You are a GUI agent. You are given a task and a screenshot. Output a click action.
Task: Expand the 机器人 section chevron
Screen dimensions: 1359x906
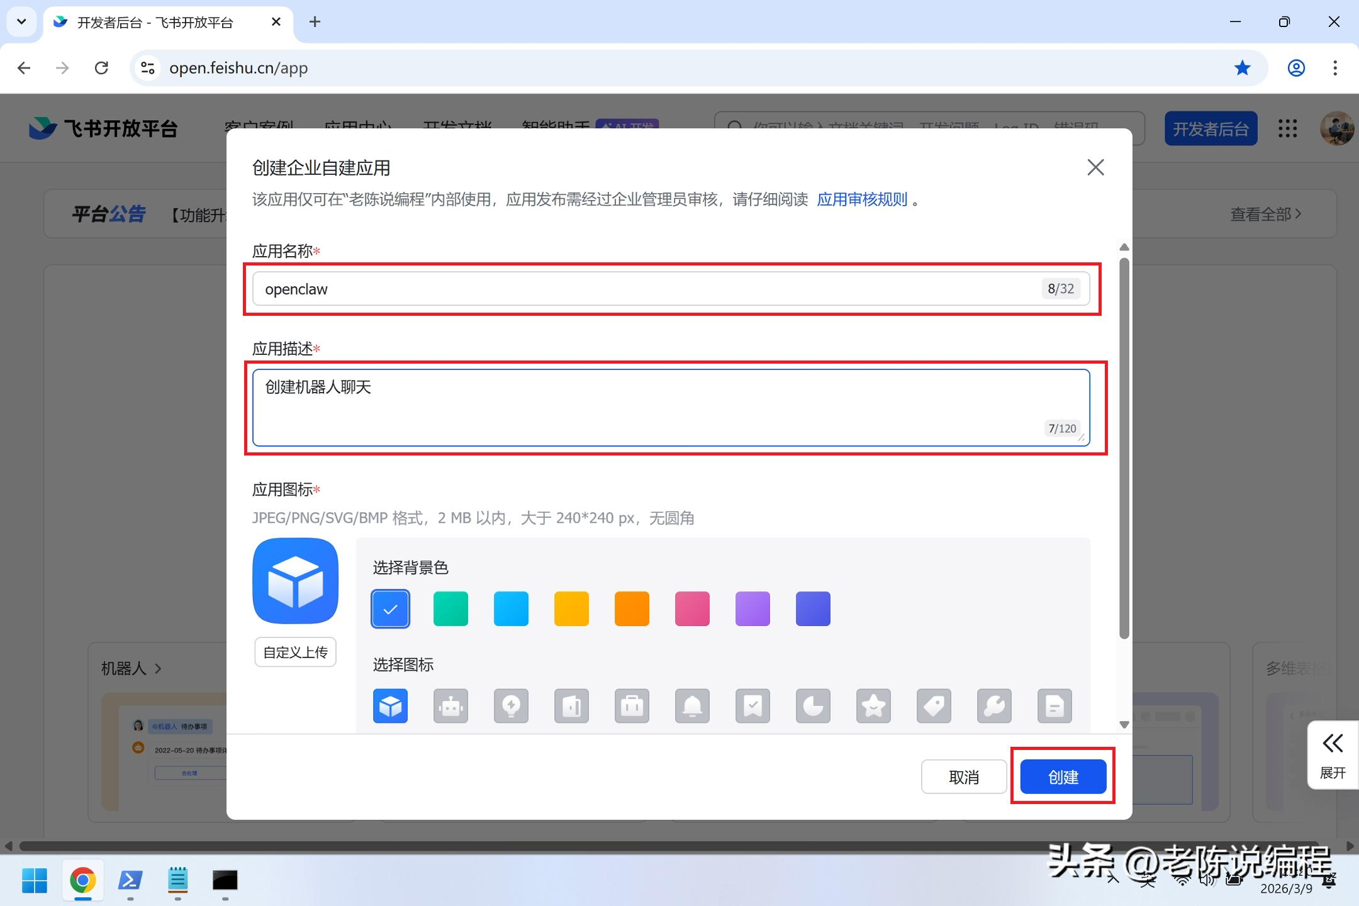(x=159, y=669)
